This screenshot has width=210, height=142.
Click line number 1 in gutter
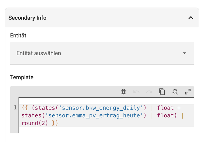(x=15, y=107)
